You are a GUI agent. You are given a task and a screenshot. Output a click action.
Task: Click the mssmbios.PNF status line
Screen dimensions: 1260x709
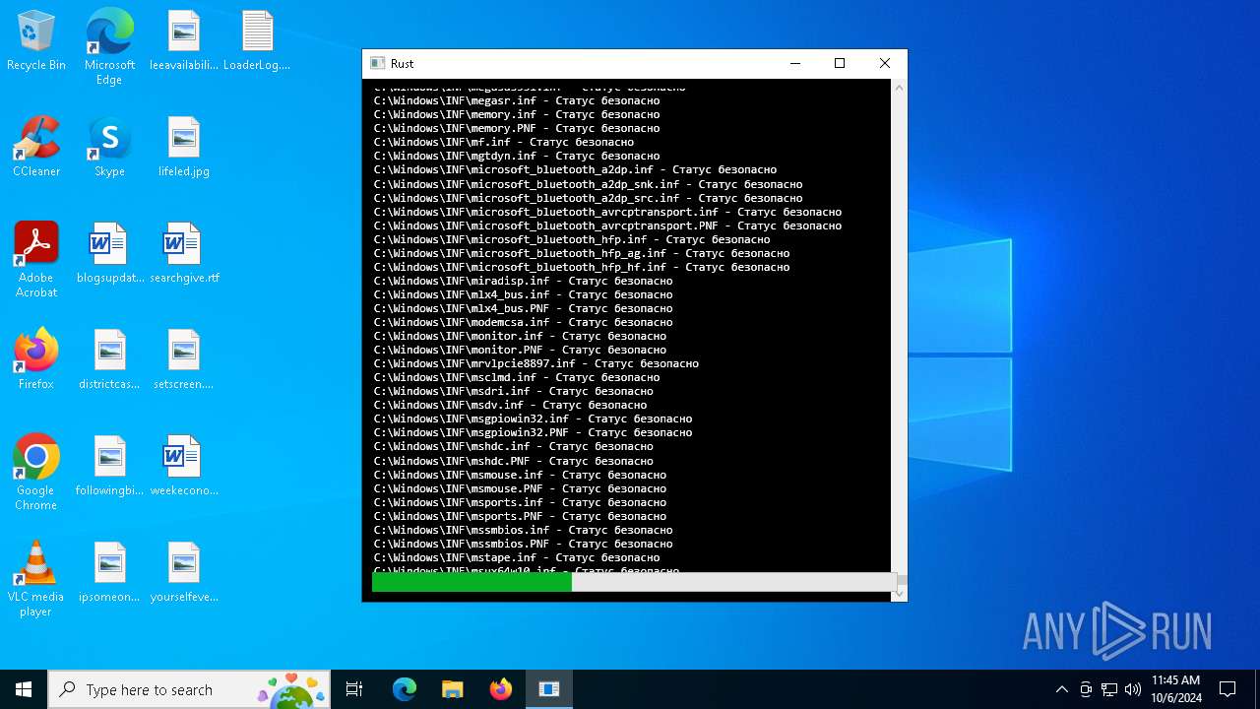(x=523, y=544)
